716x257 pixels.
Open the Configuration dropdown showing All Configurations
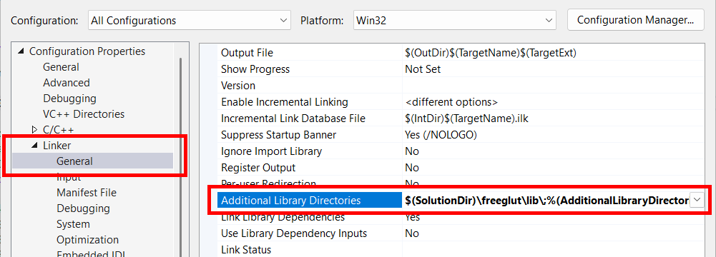click(189, 21)
